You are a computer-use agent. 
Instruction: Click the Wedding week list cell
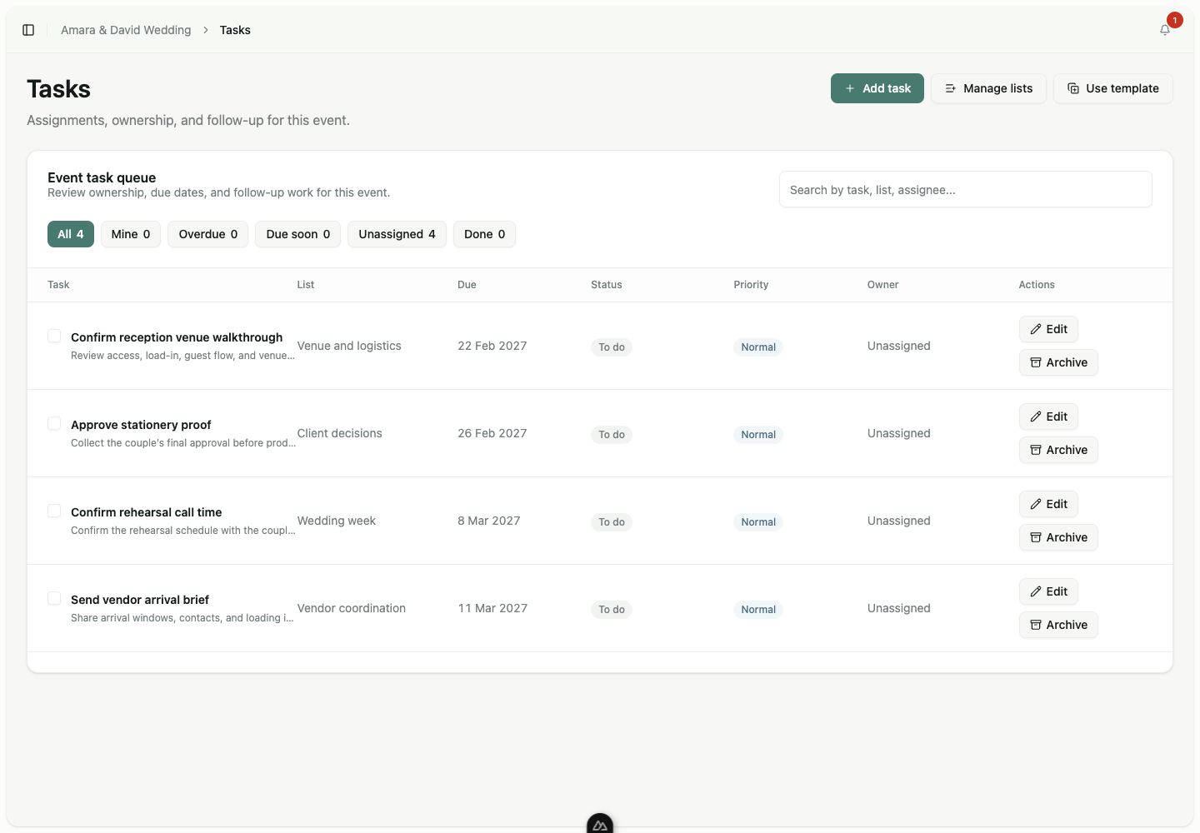(x=337, y=521)
